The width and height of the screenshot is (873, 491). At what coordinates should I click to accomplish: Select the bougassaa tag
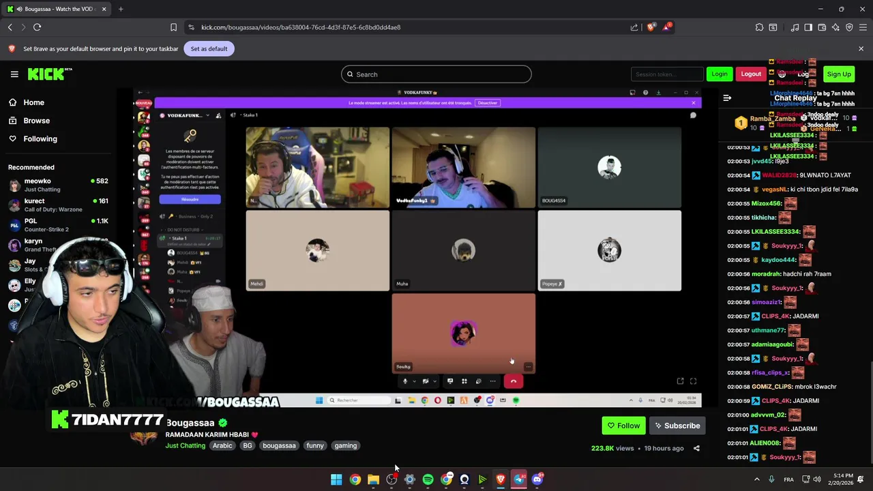tap(279, 445)
